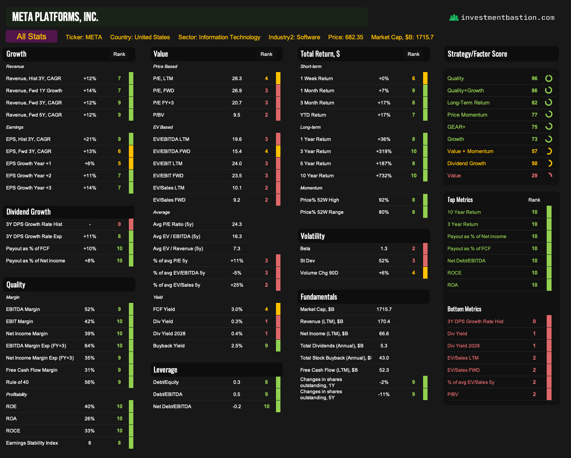Click the 'FCF Yield' row label

click(x=164, y=309)
